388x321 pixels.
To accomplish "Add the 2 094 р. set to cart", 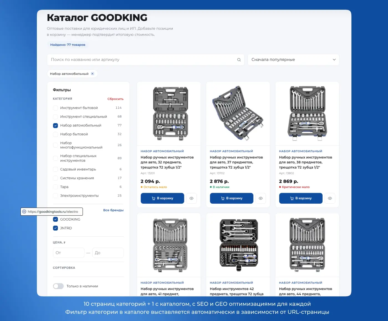I will pos(162,198).
